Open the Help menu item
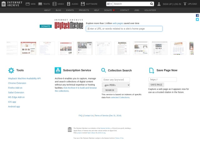Image resolution: width=200 pixels, height=150 pixels. 97,10
